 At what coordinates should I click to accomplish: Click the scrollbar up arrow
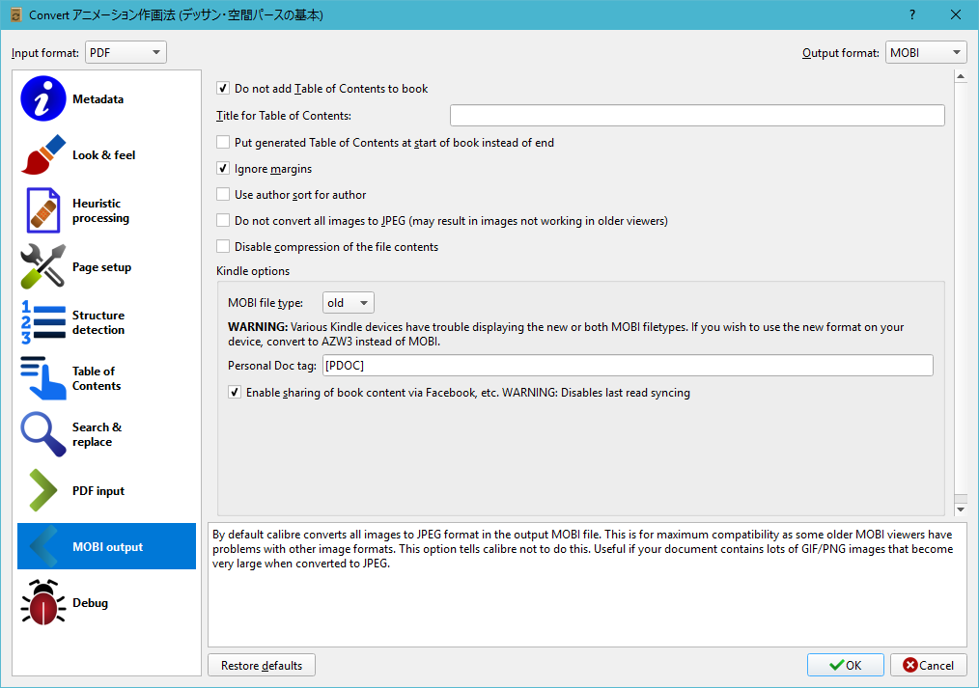click(x=961, y=76)
